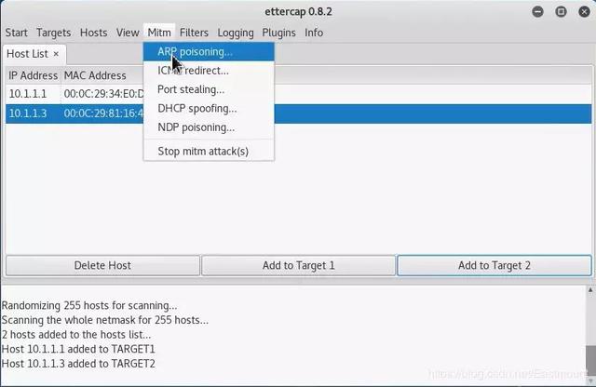
Task: Select ARP poisoning from Mitm menu
Action: click(209, 52)
